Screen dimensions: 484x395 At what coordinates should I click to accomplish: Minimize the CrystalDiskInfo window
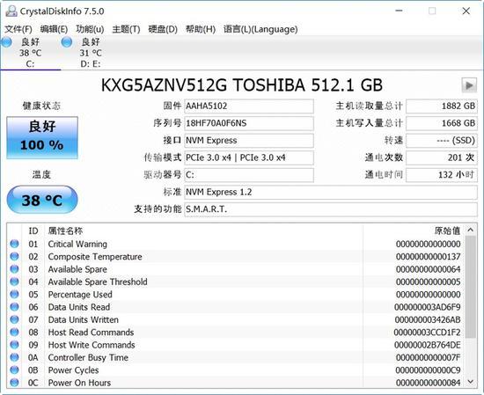pos(399,11)
